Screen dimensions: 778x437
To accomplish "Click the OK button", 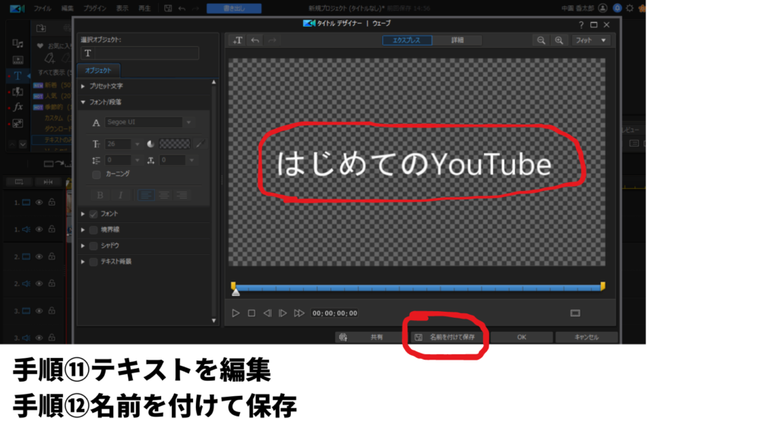I will tap(521, 338).
